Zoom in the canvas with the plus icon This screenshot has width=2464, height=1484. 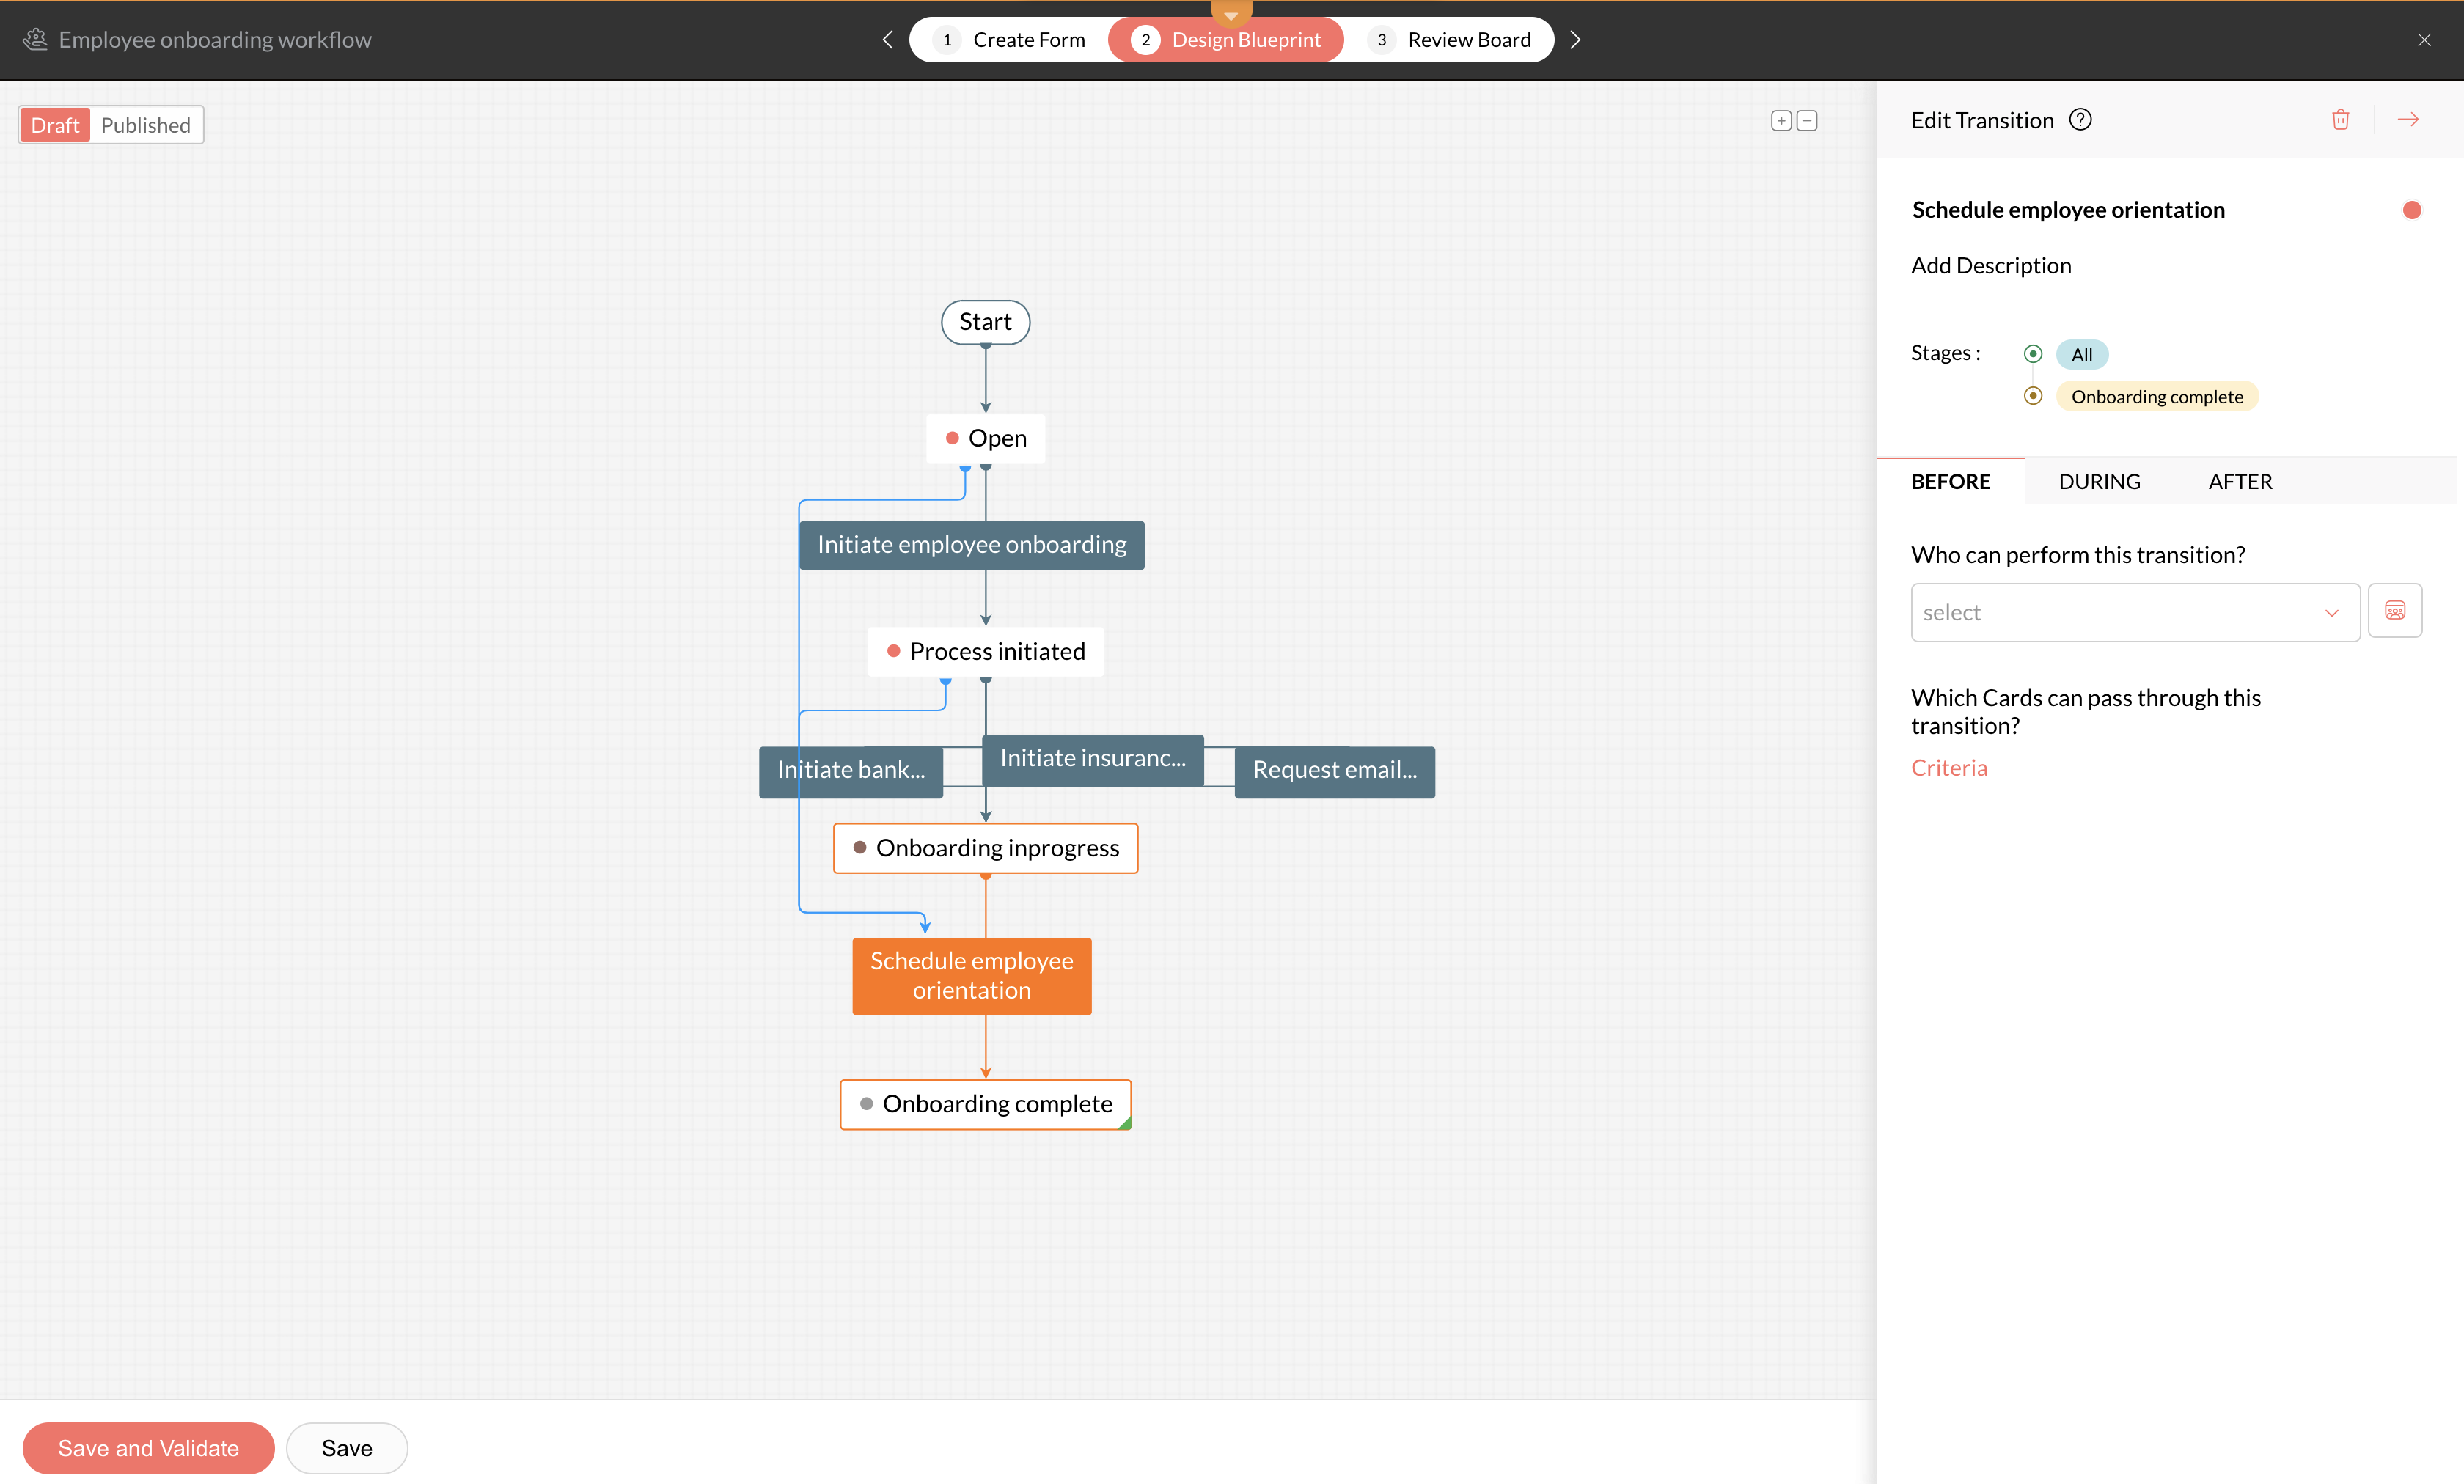pyautogui.click(x=1781, y=121)
